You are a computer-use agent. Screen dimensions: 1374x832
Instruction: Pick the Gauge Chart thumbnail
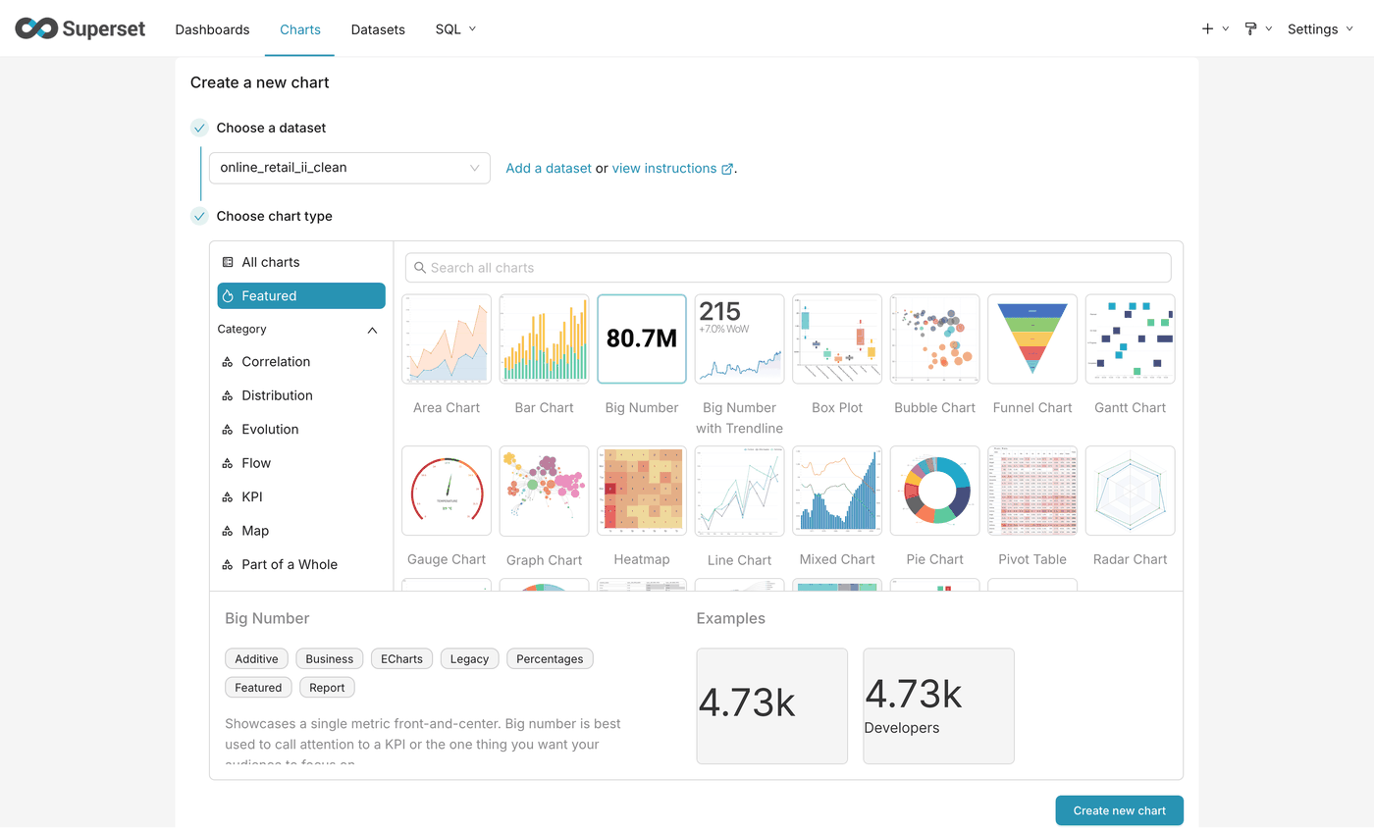447,491
